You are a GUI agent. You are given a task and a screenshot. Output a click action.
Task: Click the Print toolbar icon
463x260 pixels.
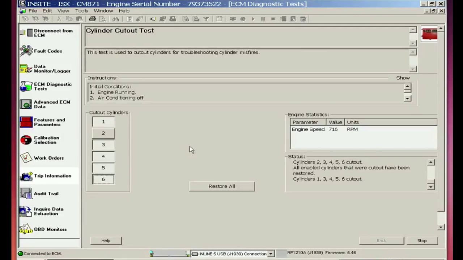[92, 19]
